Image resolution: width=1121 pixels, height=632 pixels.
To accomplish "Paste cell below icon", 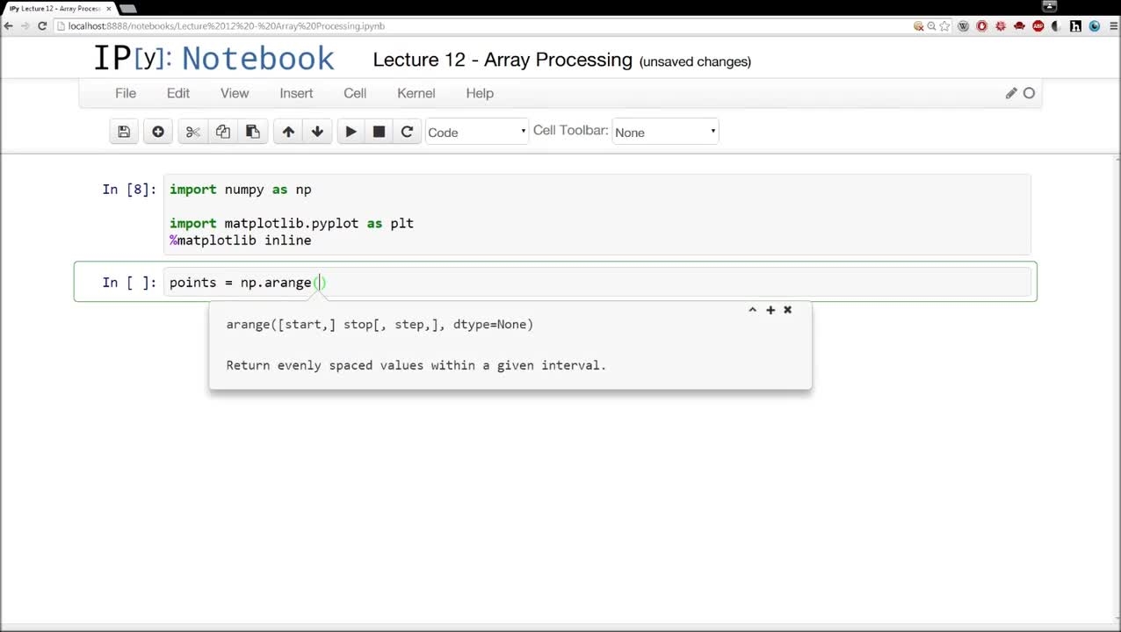I will point(252,132).
